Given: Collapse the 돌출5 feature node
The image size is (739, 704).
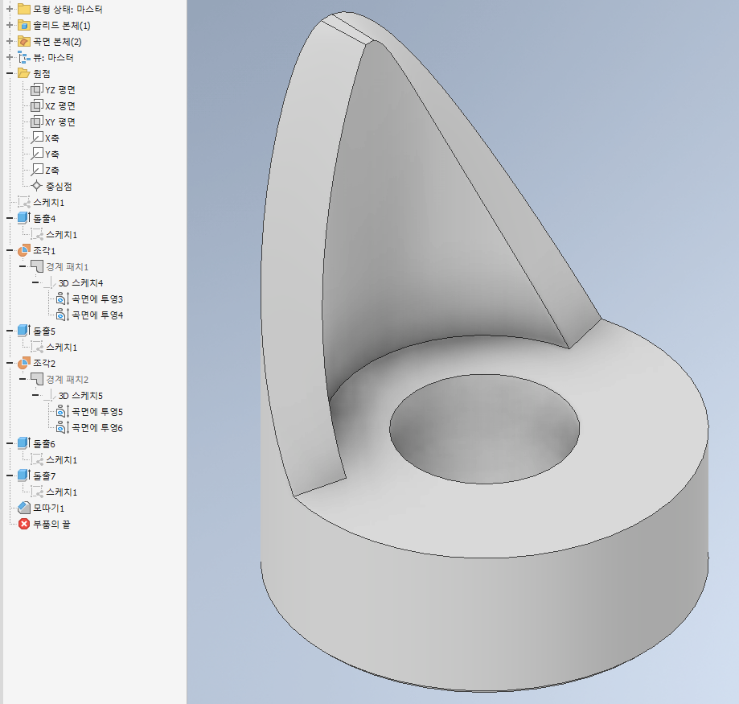Looking at the screenshot, I should point(10,331).
